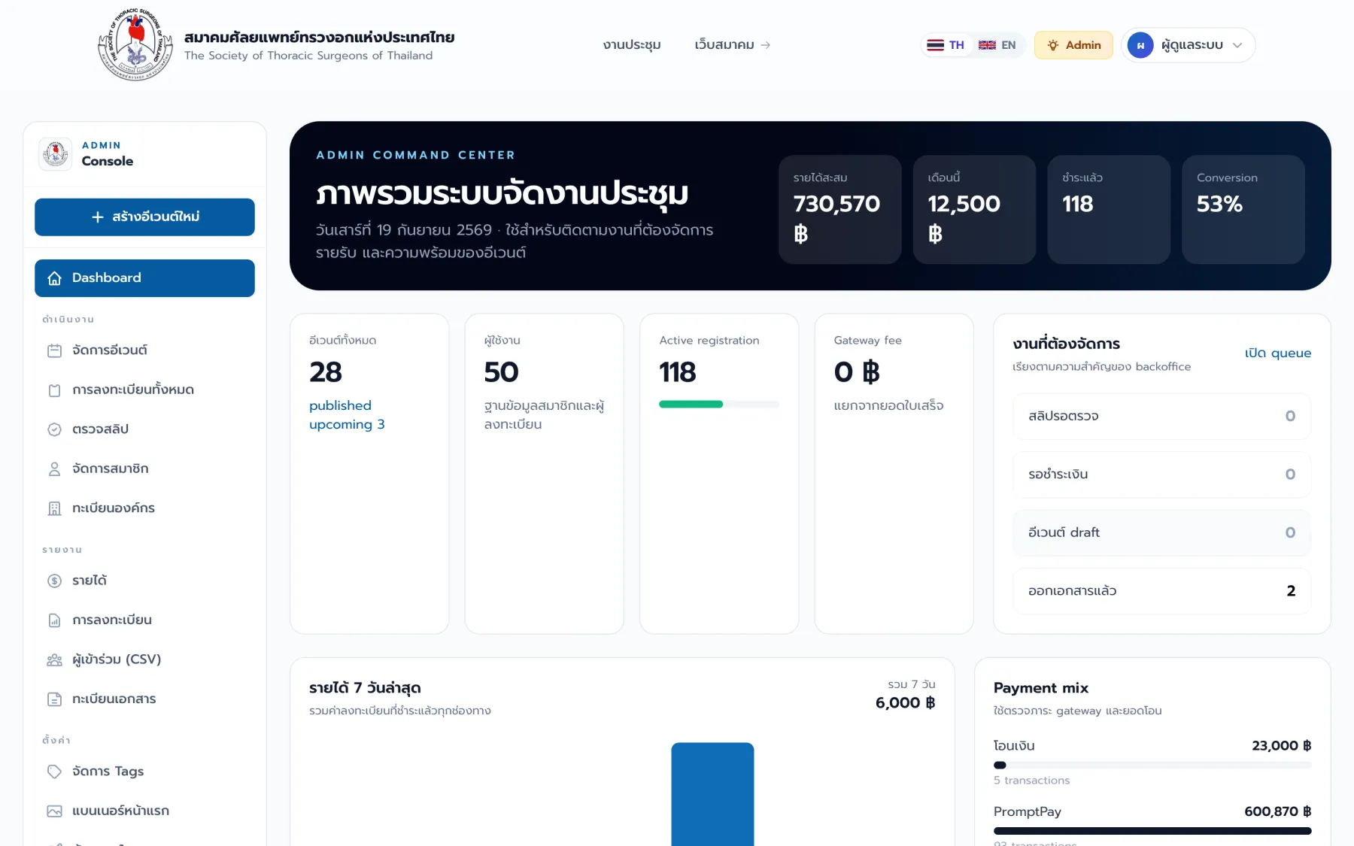The height and width of the screenshot is (846, 1354).
Task: Click the check-circle icon for ตรวจสลิป
Action: click(x=55, y=429)
